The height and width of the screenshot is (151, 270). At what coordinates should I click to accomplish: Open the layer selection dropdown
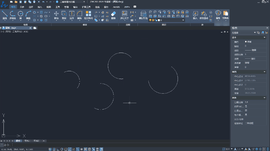[x=183, y=20]
